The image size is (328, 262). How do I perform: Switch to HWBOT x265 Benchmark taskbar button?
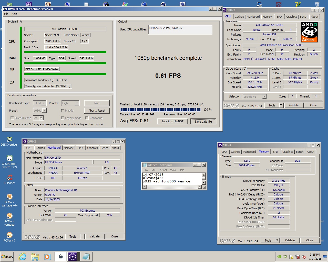[x=61, y=257]
